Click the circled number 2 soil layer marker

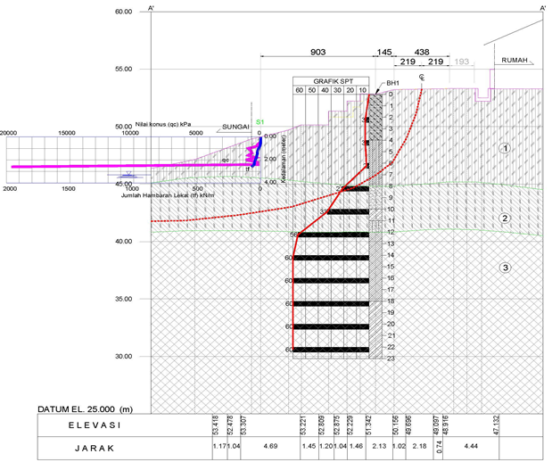tap(504, 219)
